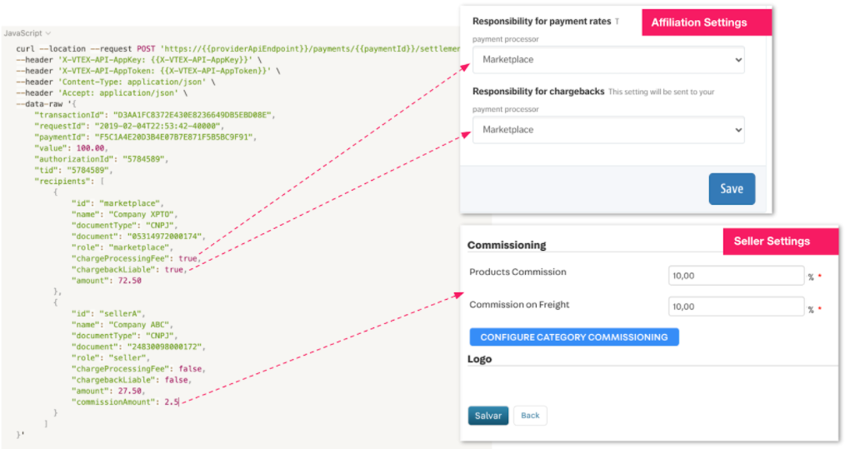Click the Logo section heading
Image resolution: width=845 pixels, height=449 pixels.
479,359
